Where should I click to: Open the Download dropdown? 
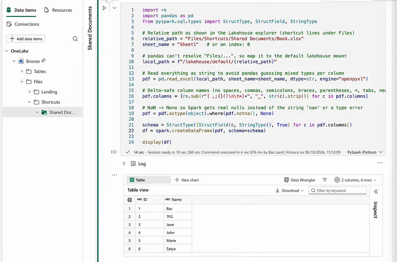289,191
